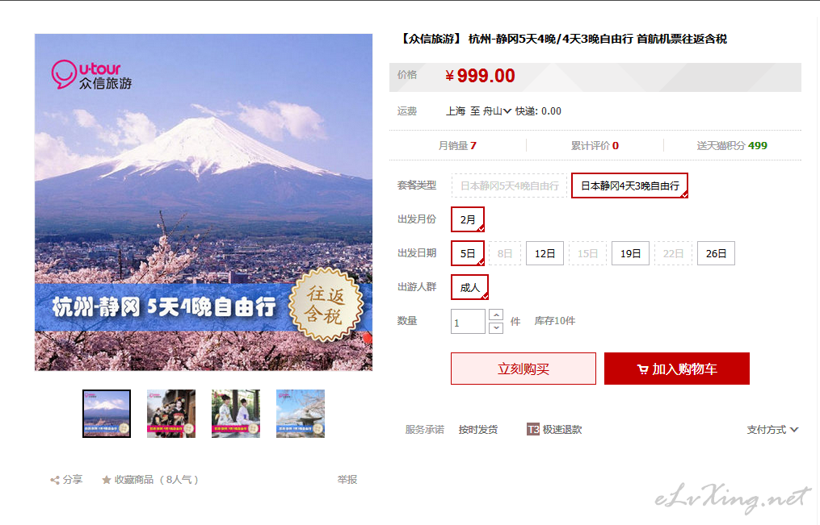This screenshot has width=820, height=525.
Task: Click the shopping cart icon on 加入购物车
Action: pos(642,369)
